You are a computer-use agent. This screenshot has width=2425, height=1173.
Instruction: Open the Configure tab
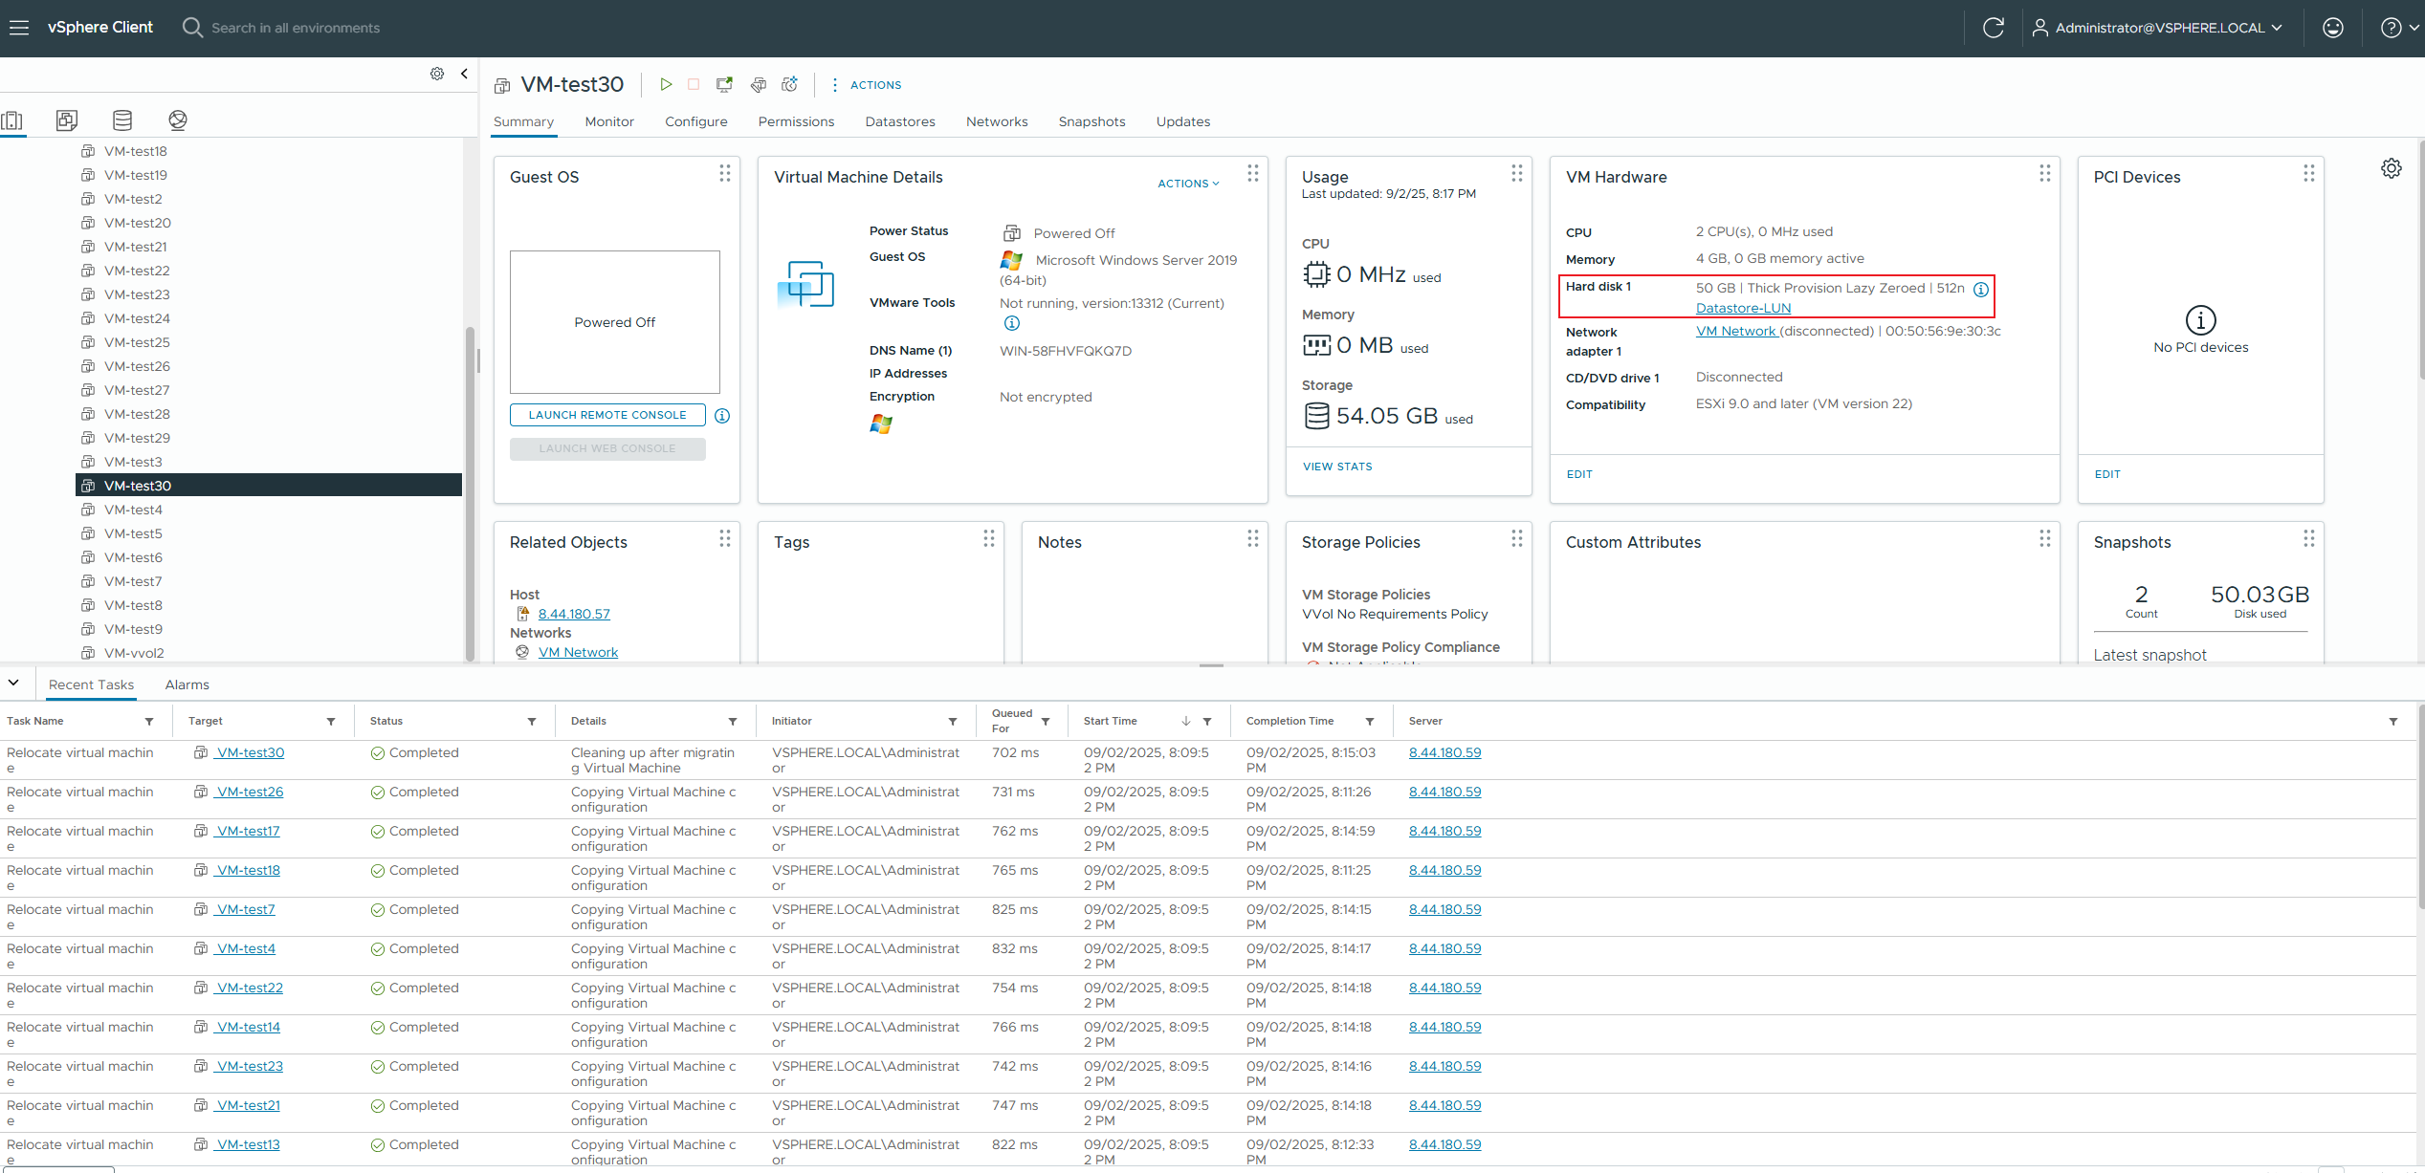click(x=696, y=121)
